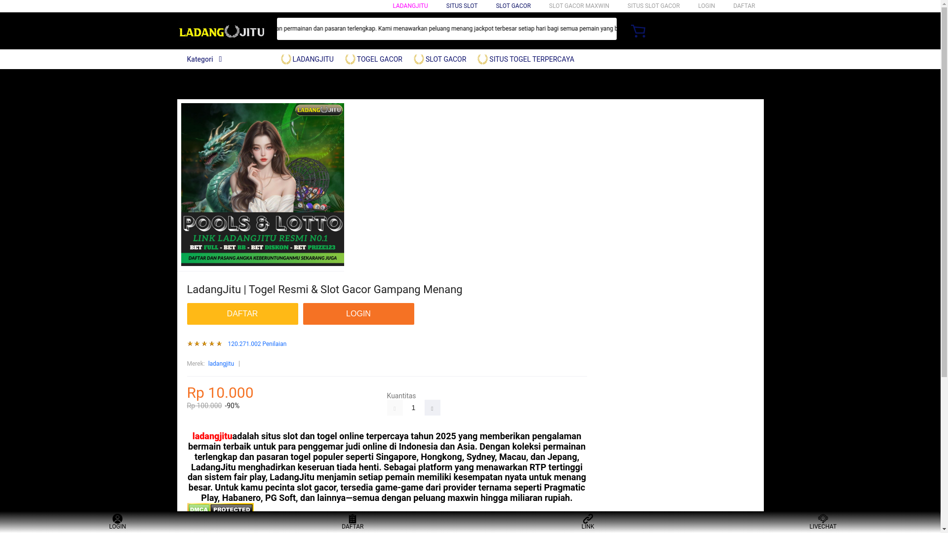The height and width of the screenshot is (533, 948).
Task: Decrease quantity with the minus button
Action: point(395,408)
